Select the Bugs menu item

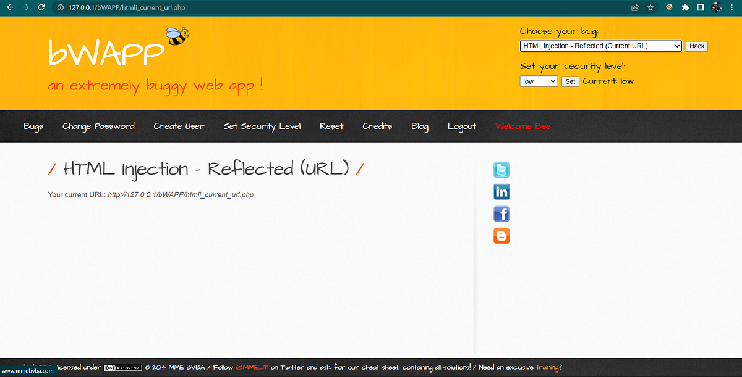point(33,126)
